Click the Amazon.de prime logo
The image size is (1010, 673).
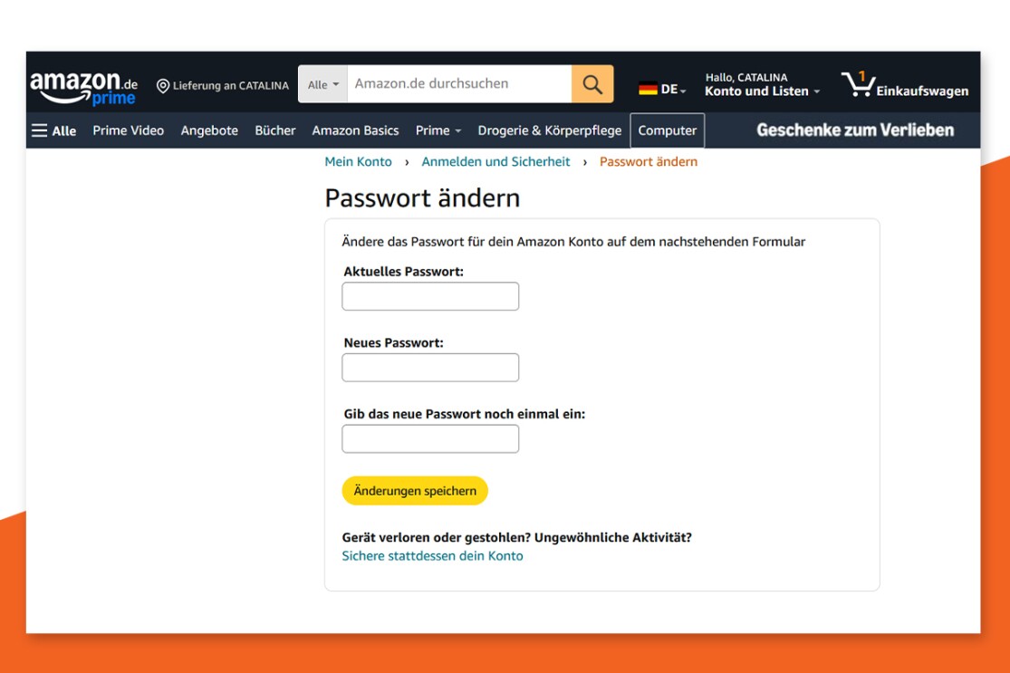[83, 87]
